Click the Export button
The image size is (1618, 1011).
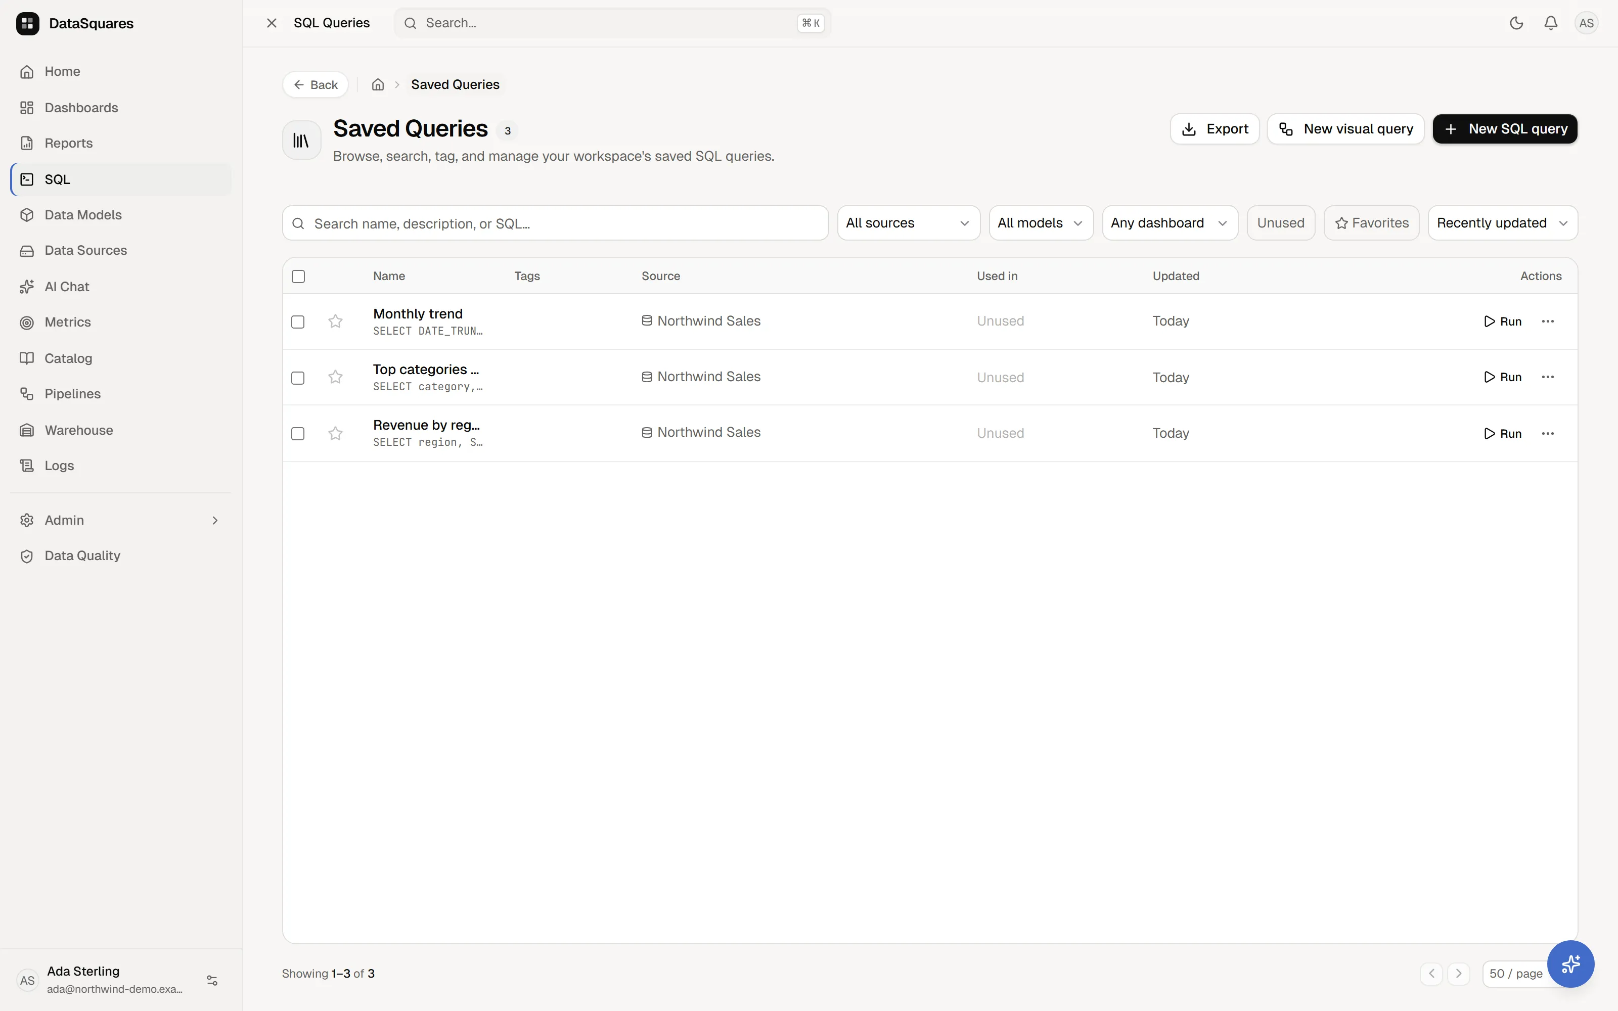(x=1214, y=129)
